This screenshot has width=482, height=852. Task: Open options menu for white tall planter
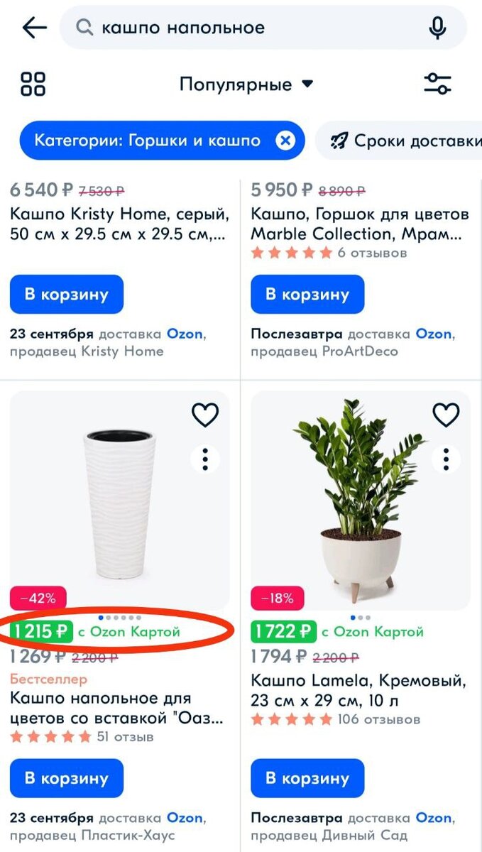tap(205, 459)
